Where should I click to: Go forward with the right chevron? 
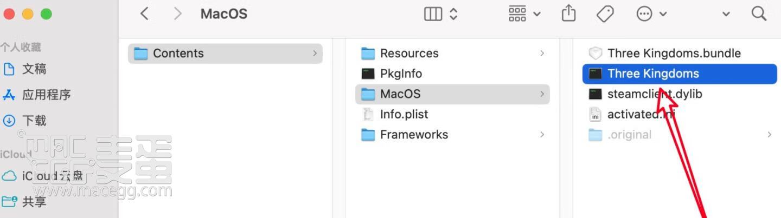point(177,14)
